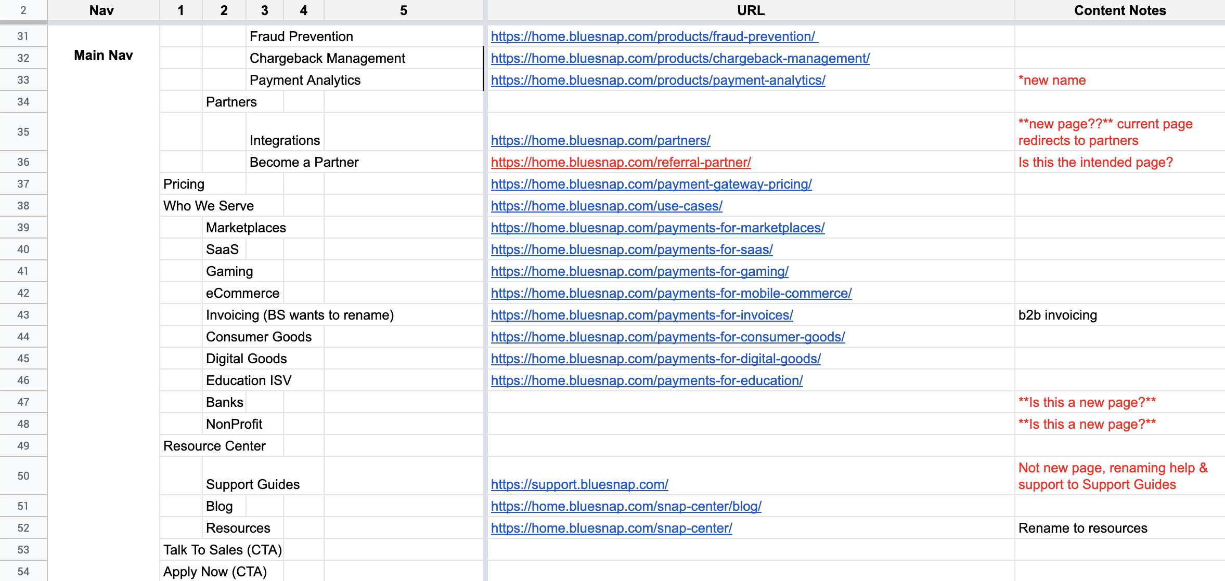
Task: Open the payments-for-saas URL link
Action: pyautogui.click(x=631, y=249)
